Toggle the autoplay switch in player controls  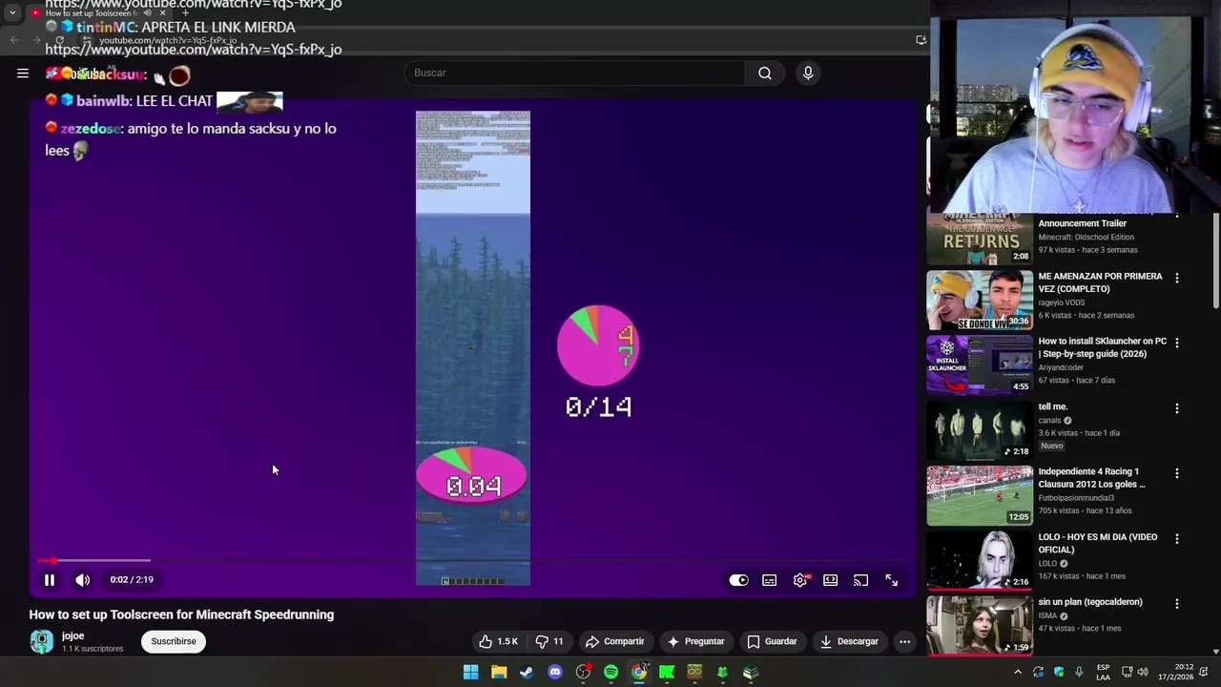click(739, 580)
